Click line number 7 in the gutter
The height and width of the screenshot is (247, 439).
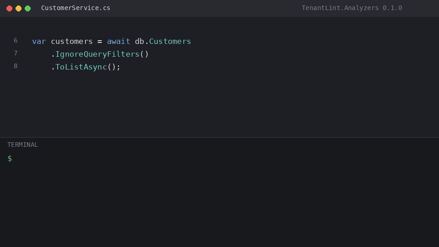click(16, 53)
